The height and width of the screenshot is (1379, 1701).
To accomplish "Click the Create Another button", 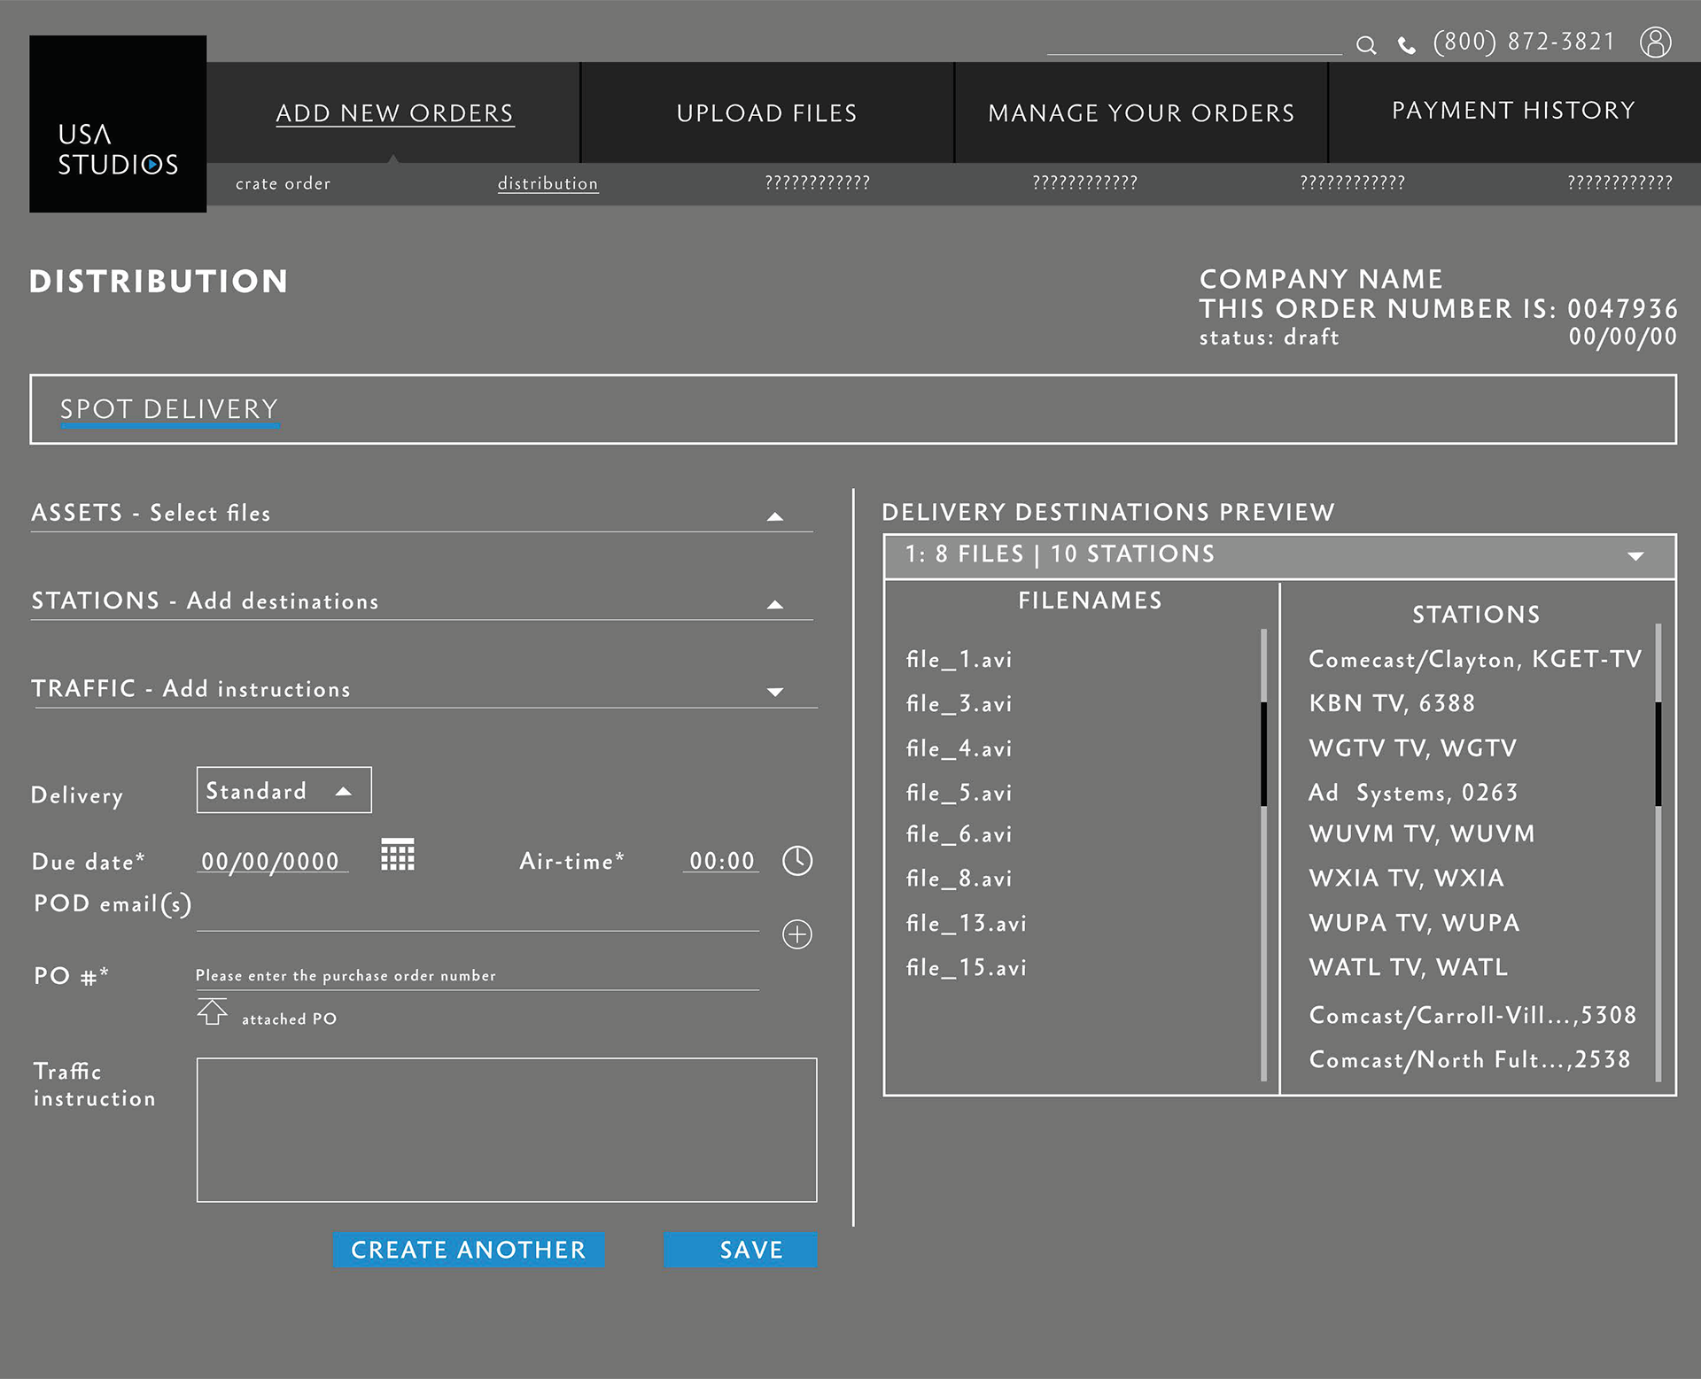I will pyautogui.click(x=469, y=1250).
